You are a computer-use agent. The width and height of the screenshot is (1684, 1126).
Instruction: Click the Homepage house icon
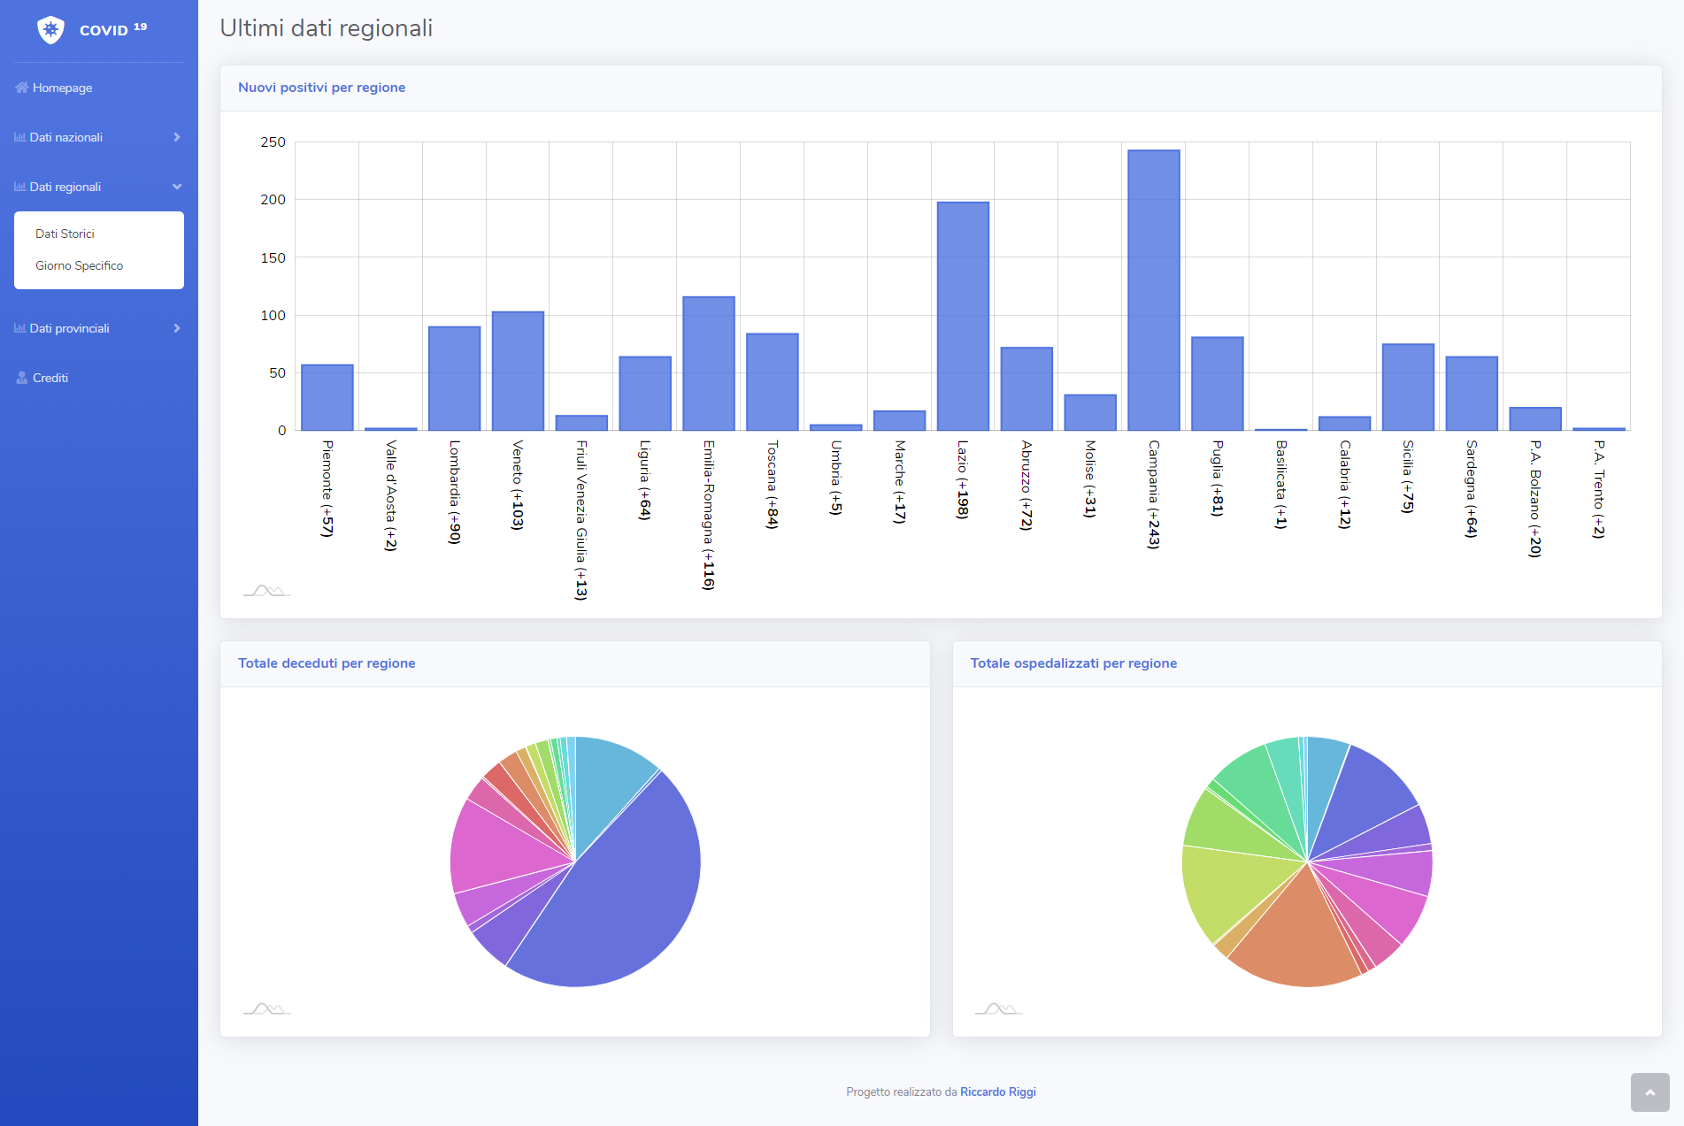(22, 88)
